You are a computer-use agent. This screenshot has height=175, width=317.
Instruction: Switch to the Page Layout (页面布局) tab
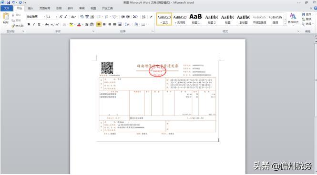coord(45,8)
